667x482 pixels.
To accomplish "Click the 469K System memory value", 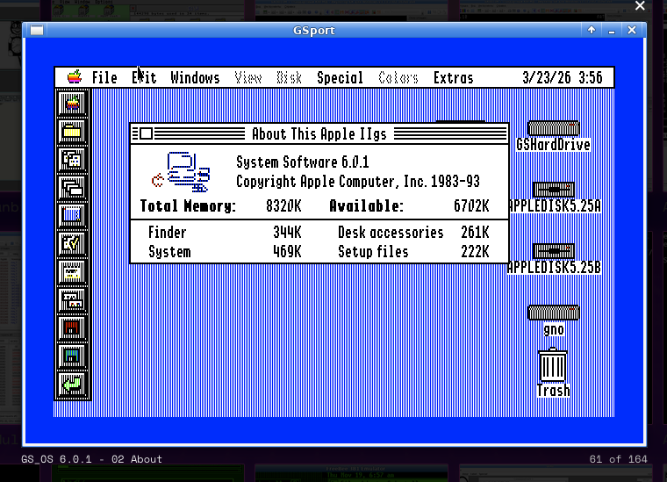I will [x=287, y=251].
